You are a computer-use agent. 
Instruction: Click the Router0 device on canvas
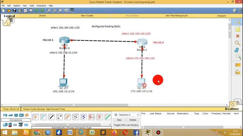65,40
